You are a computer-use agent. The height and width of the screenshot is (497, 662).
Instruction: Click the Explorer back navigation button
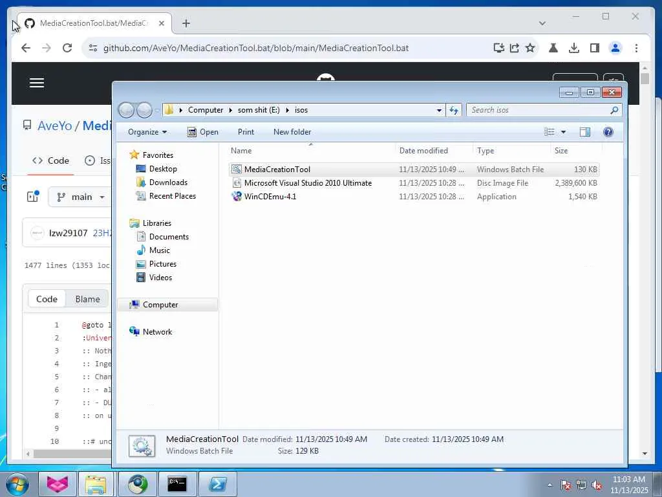126,110
